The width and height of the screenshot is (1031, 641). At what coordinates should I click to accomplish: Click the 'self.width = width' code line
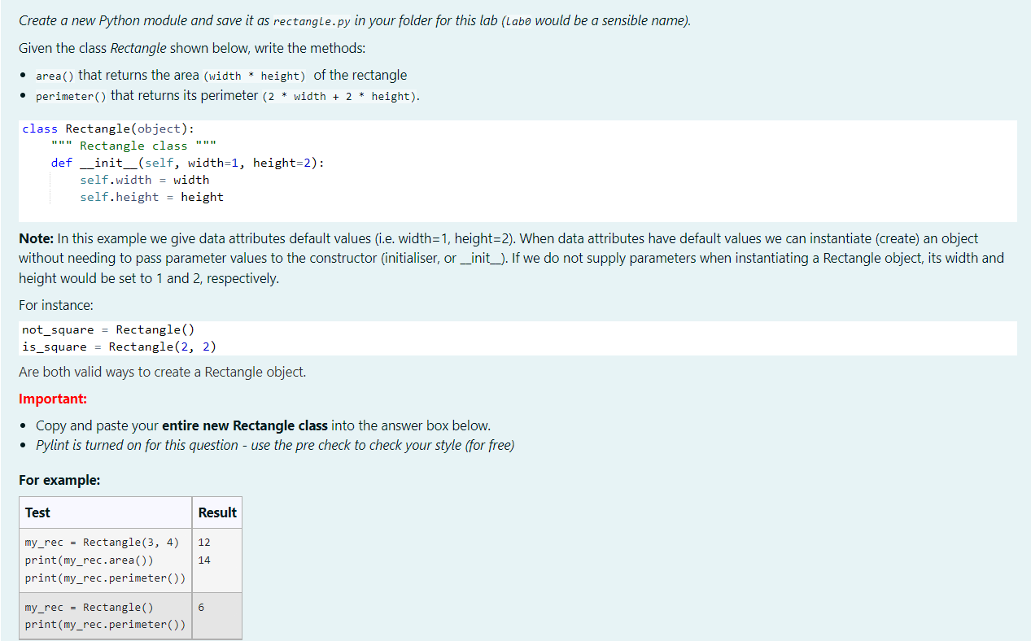coord(144,180)
